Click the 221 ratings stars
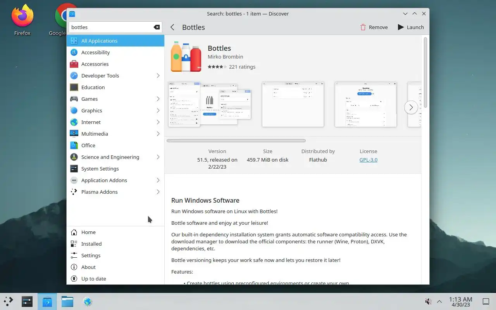The image size is (496, 310). click(217, 67)
